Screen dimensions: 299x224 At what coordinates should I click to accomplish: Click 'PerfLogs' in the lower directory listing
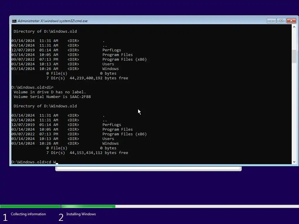112,125
